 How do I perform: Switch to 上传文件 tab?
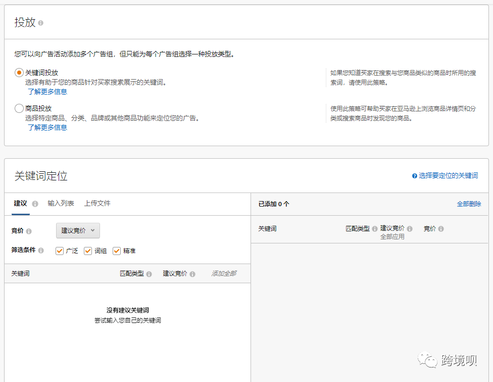click(x=97, y=203)
